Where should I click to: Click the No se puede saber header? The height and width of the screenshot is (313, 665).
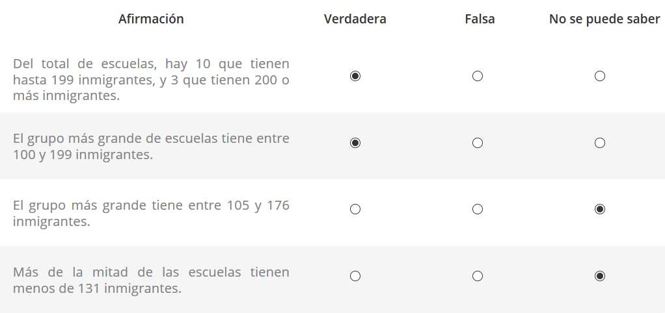[x=604, y=19]
